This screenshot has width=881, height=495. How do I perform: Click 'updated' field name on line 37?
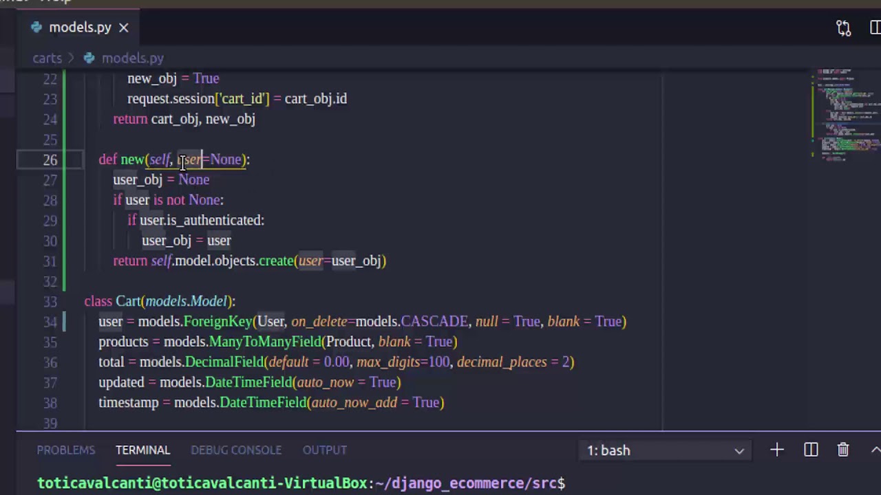tap(121, 382)
